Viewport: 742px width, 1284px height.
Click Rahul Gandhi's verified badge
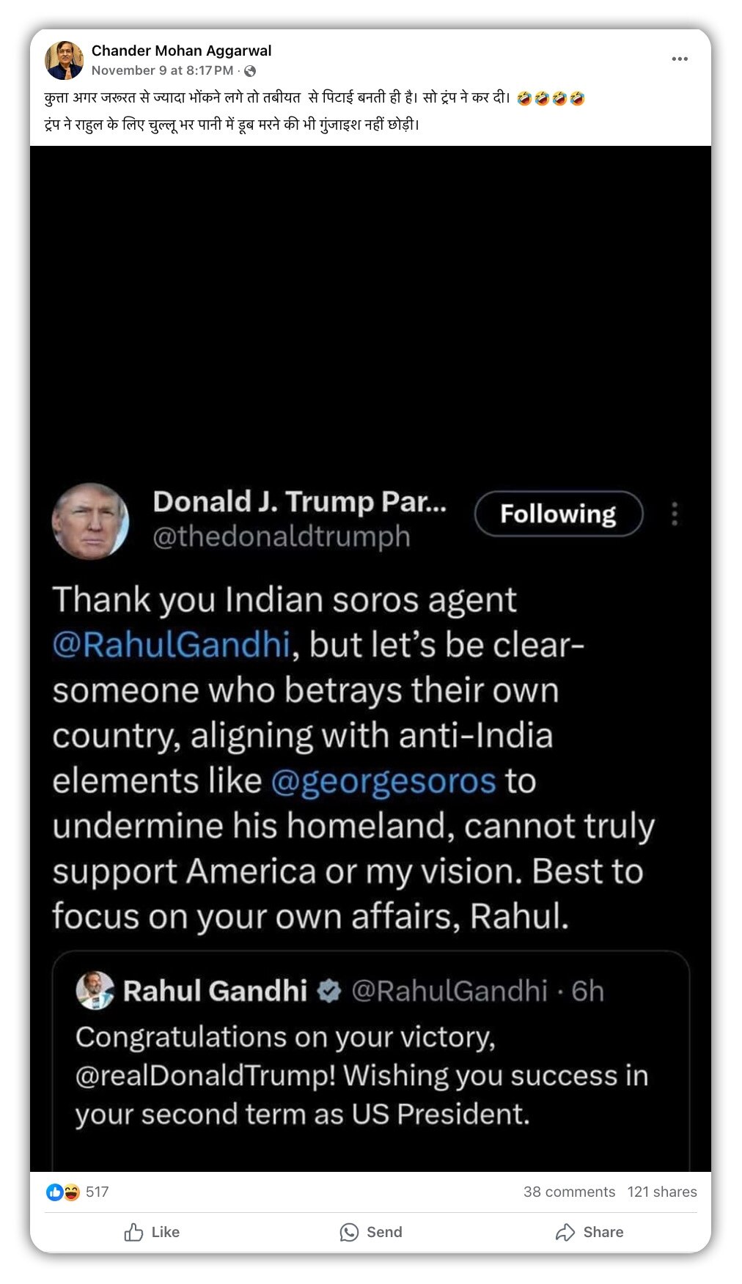point(329,991)
